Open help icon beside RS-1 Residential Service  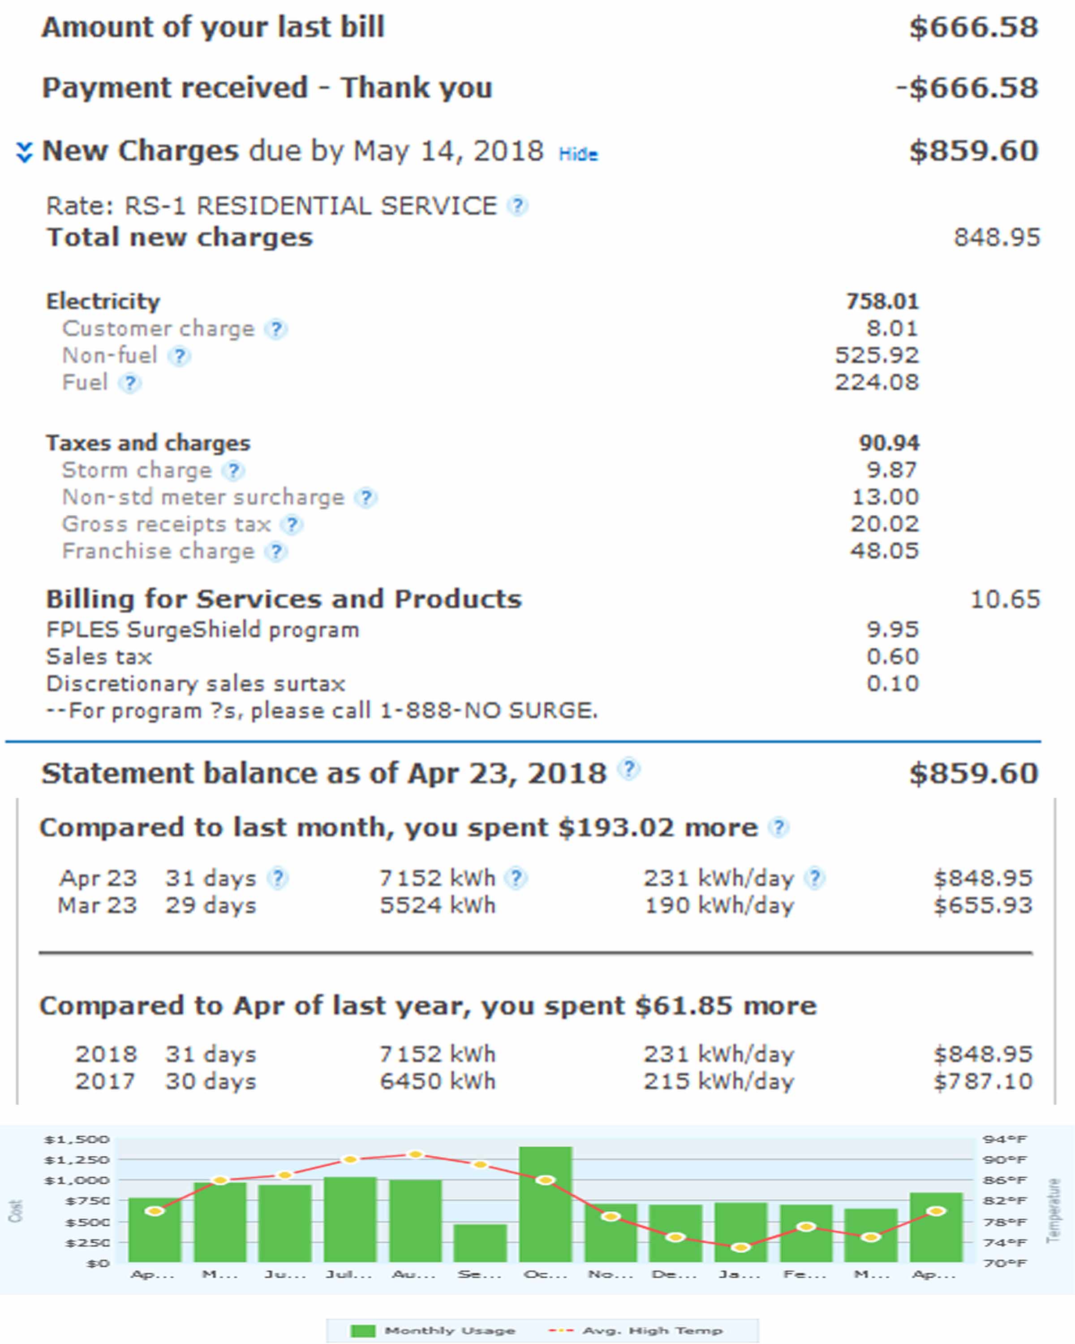coord(517,206)
